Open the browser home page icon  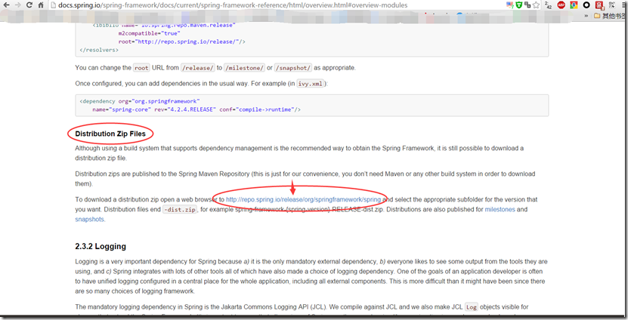(41, 5)
